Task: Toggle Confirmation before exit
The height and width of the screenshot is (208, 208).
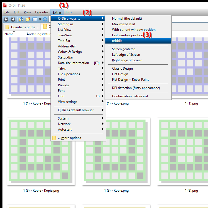Action: pyautogui.click(x=138, y=96)
